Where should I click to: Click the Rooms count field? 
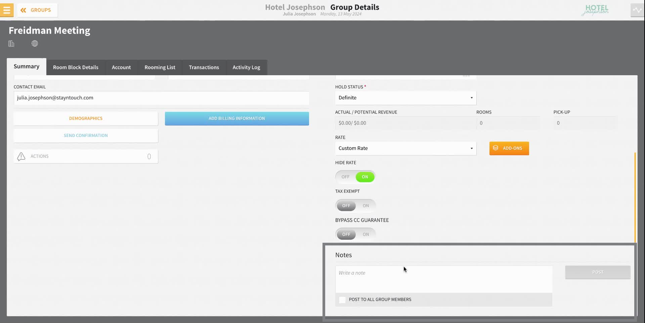click(508, 123)
